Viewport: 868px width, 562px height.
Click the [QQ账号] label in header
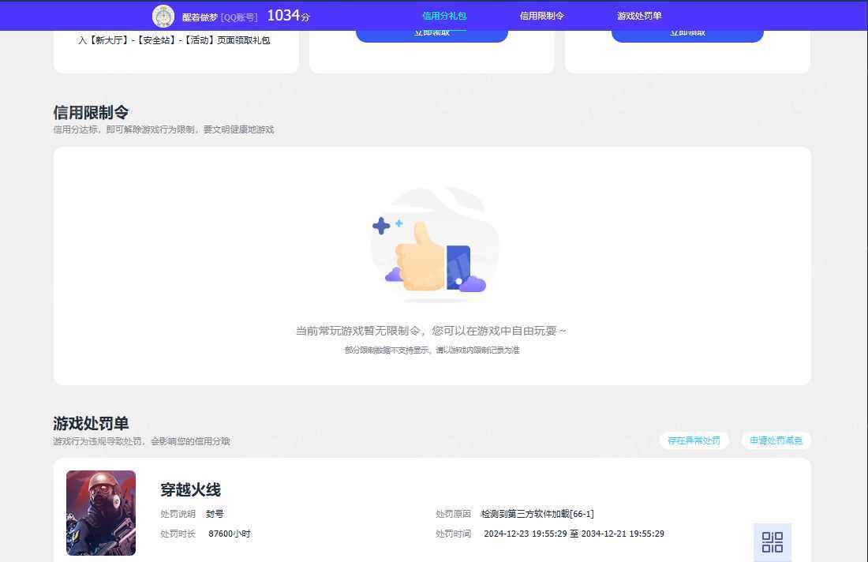point(239,17)
